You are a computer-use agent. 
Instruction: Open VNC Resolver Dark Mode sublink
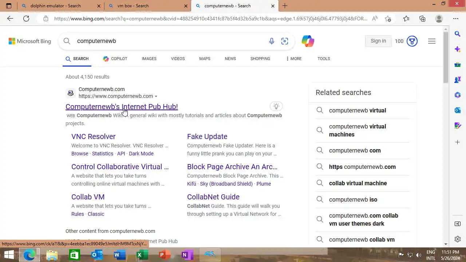pos(141,154)
